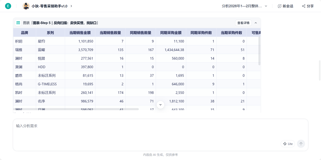Click the 同期采购金额 column header
The image size is (321, 160).
[171, 33]
